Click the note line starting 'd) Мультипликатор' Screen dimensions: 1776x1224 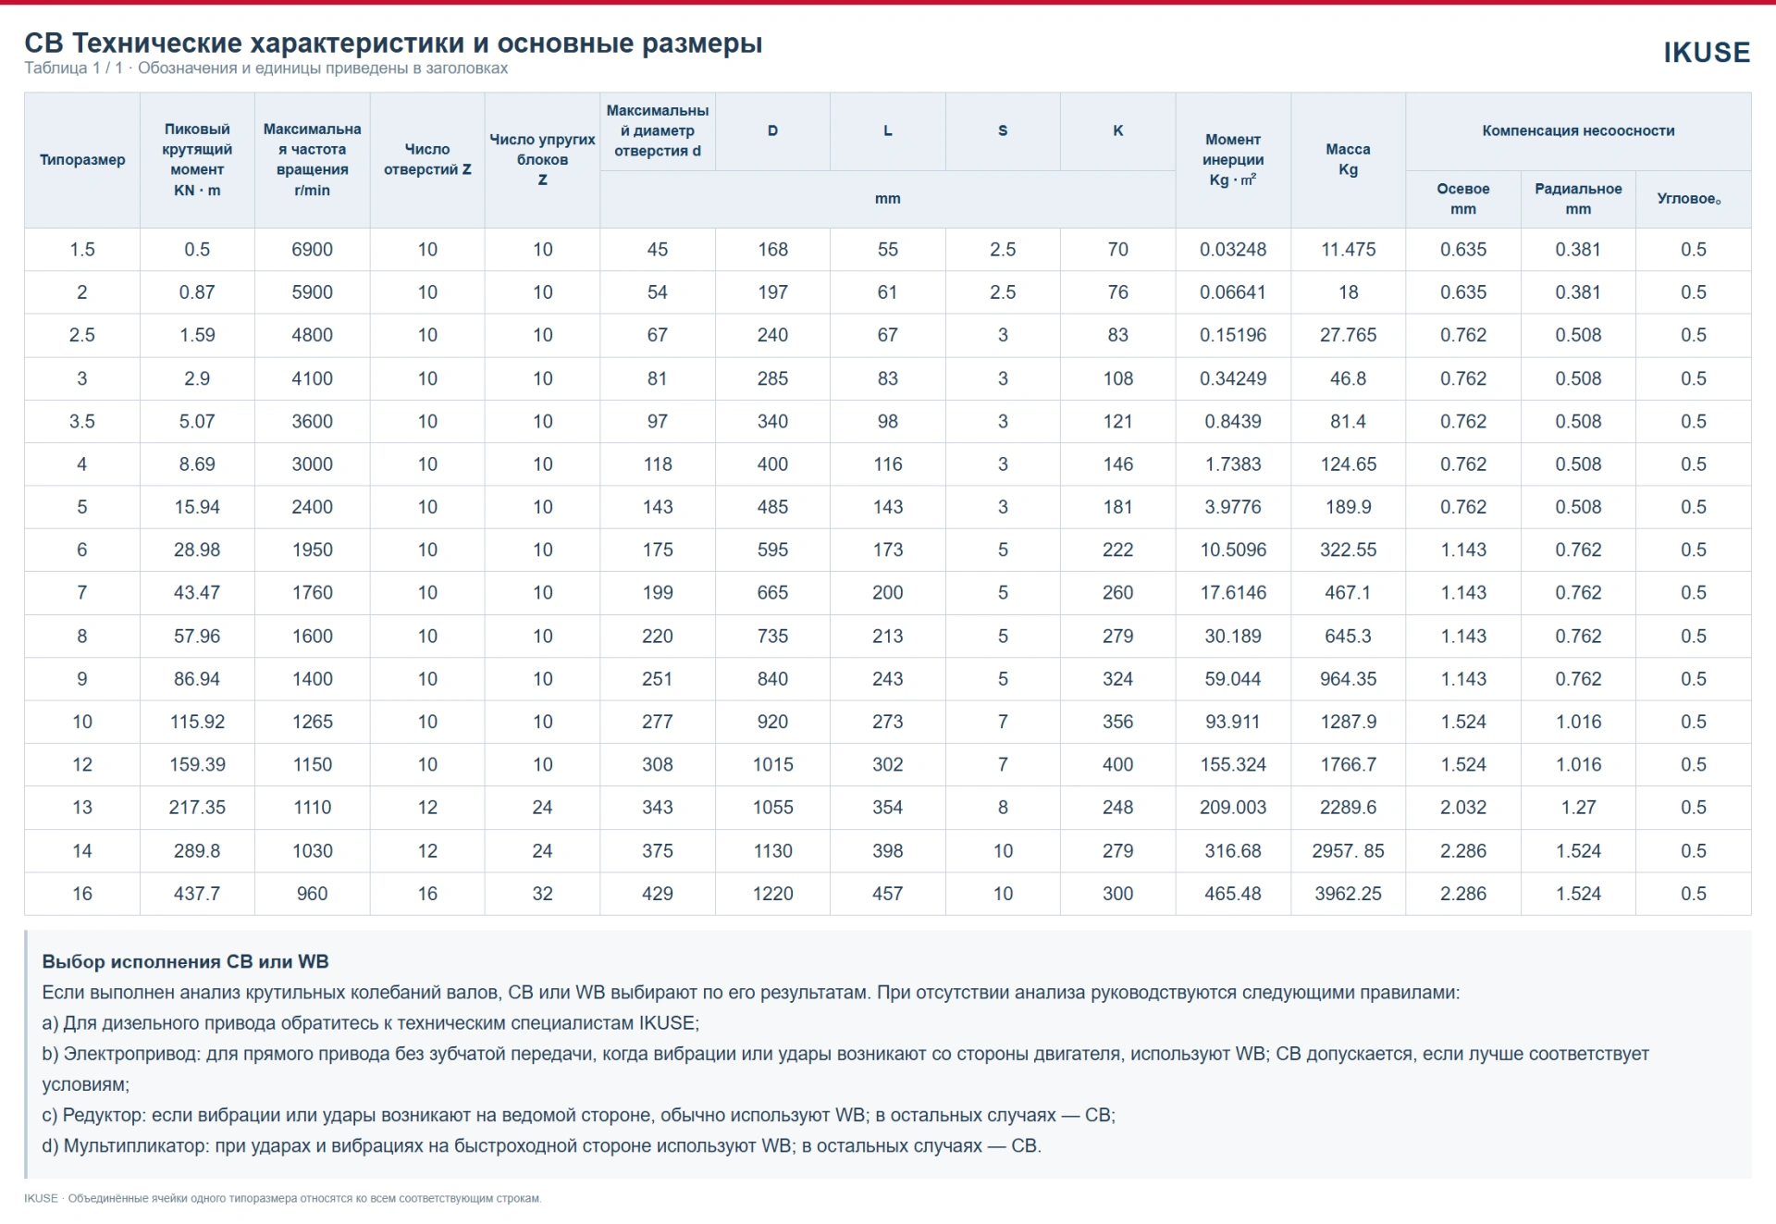click(541, 1145)
